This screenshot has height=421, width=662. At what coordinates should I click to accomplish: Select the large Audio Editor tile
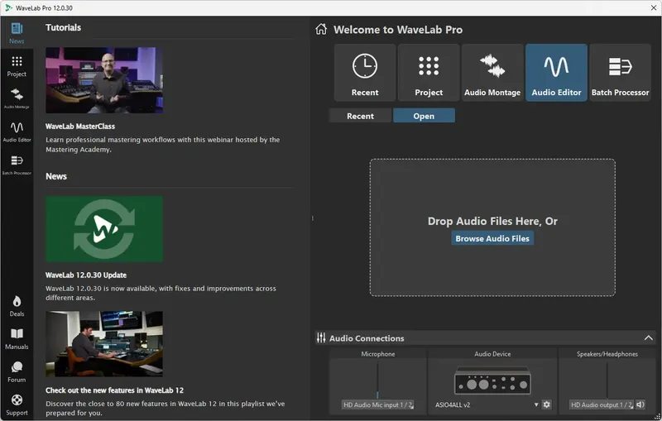pyautogui.click(x=556, y=73)
